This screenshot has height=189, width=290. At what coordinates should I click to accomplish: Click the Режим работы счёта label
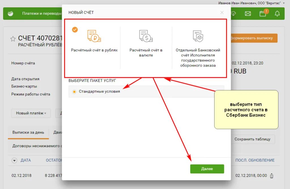[x=31, y=94]
